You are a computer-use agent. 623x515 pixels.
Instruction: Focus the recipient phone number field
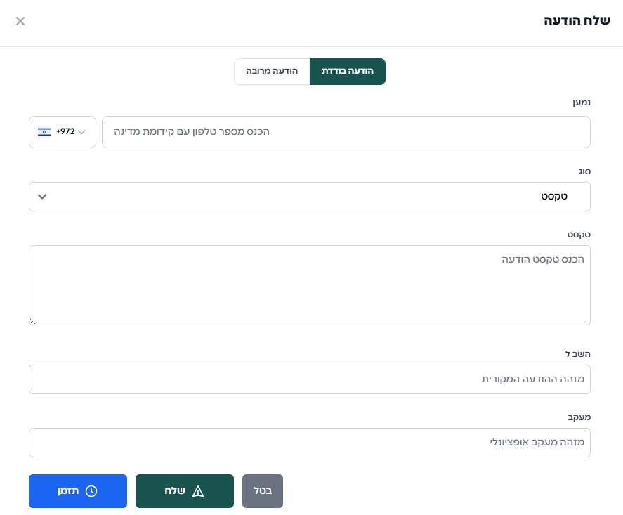(346, 132)
